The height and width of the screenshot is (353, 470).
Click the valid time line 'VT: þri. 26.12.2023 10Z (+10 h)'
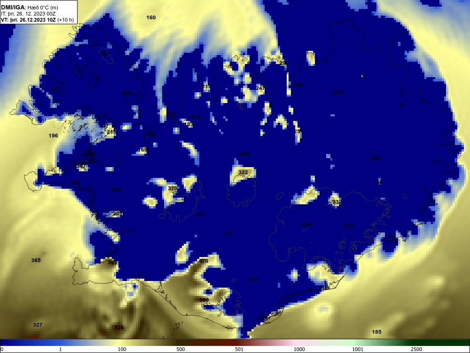click(37, 20)
